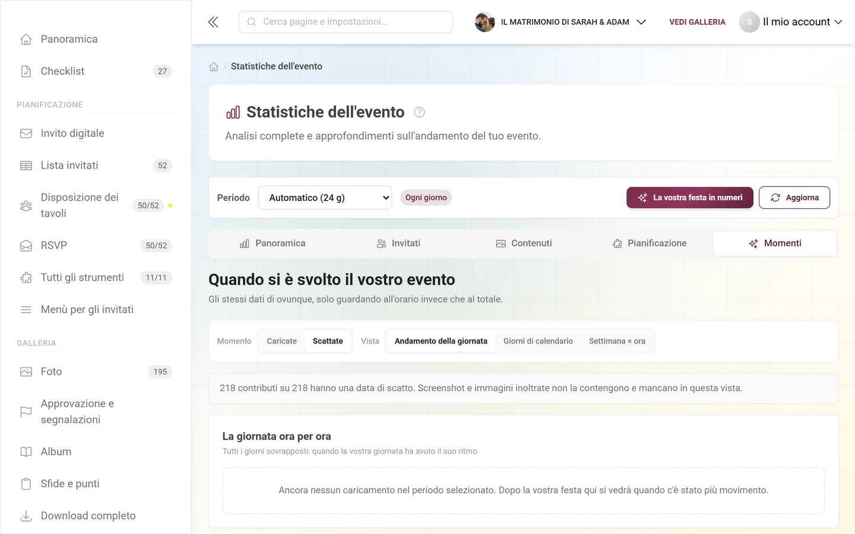Click the couple's event avatar thumbnail
The height and width of the screenshot is (534, 855).
(485, 22)
